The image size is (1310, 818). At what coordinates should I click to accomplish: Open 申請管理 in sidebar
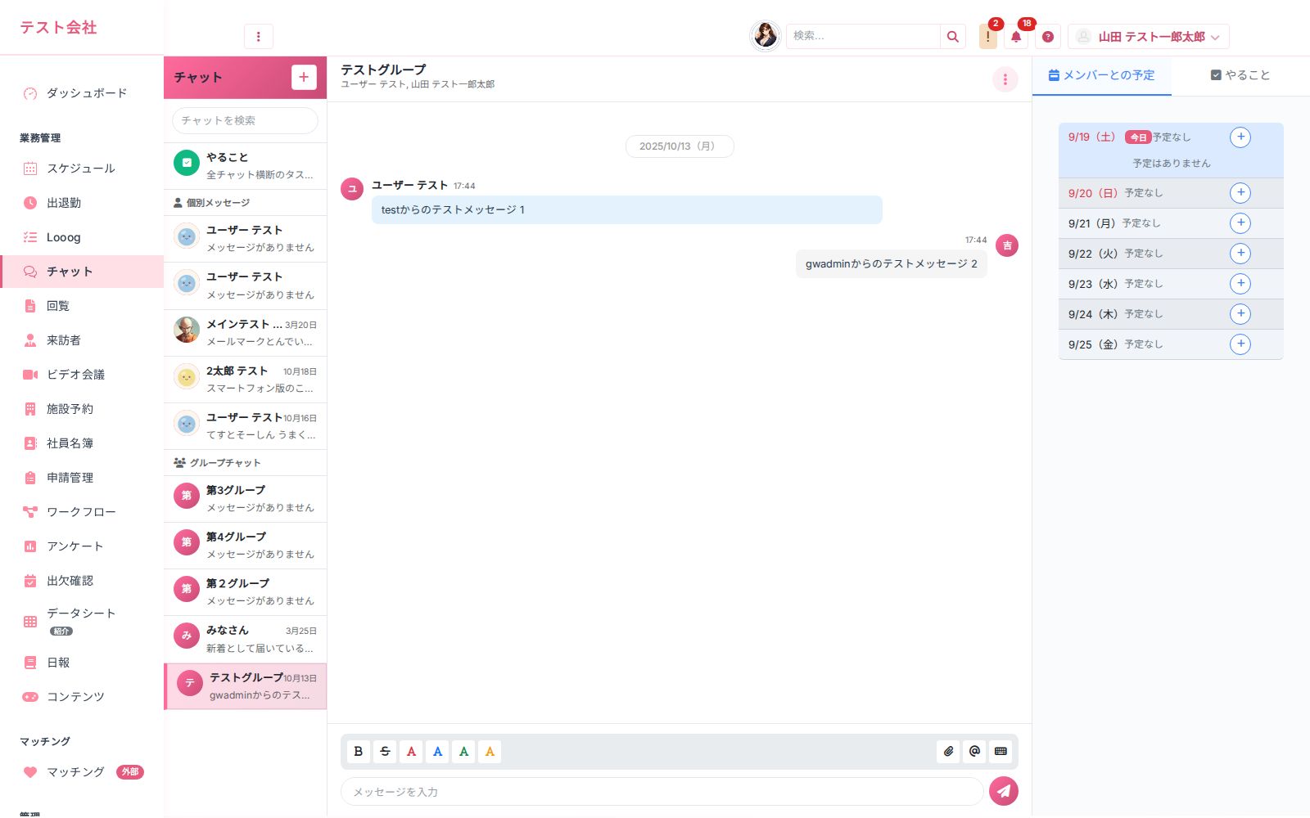coord(82,478)
